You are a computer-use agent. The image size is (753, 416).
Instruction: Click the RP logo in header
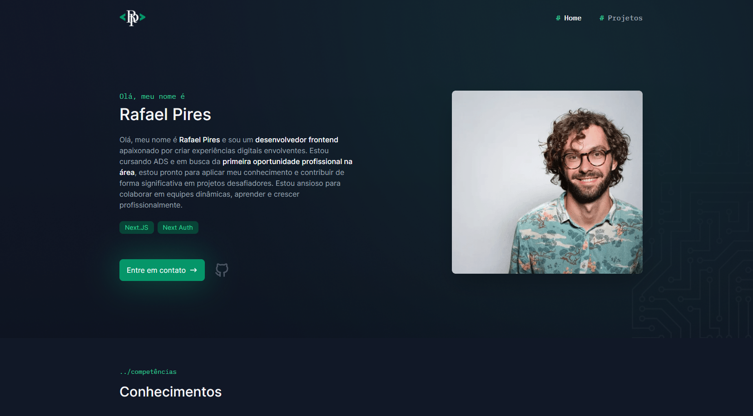[x=132, y=18]
